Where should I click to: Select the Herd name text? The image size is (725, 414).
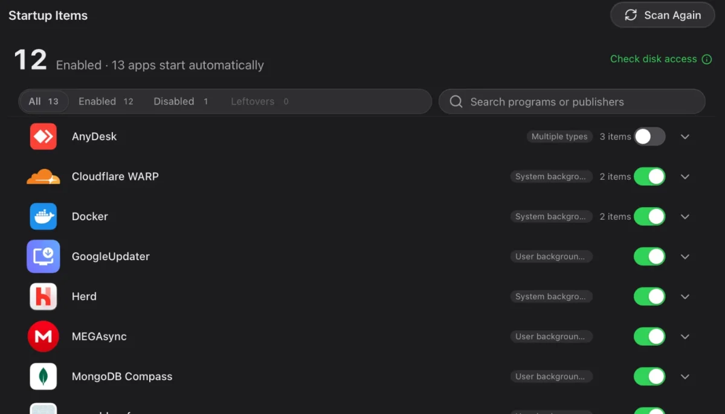84,296
